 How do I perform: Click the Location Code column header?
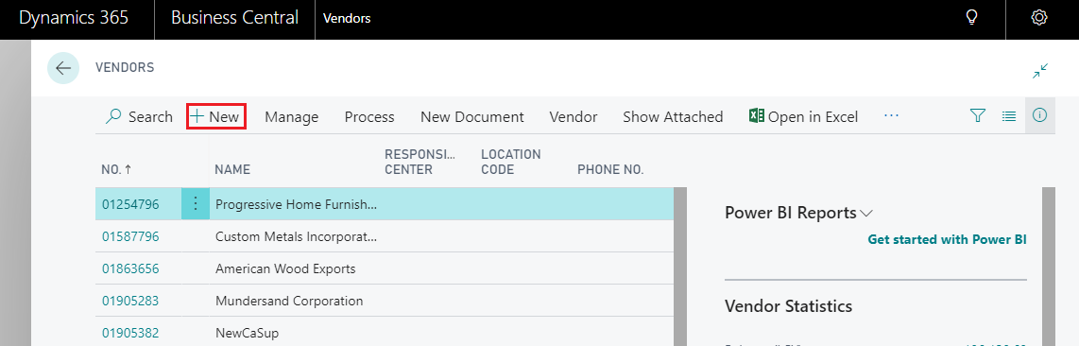tap(510, 162)
